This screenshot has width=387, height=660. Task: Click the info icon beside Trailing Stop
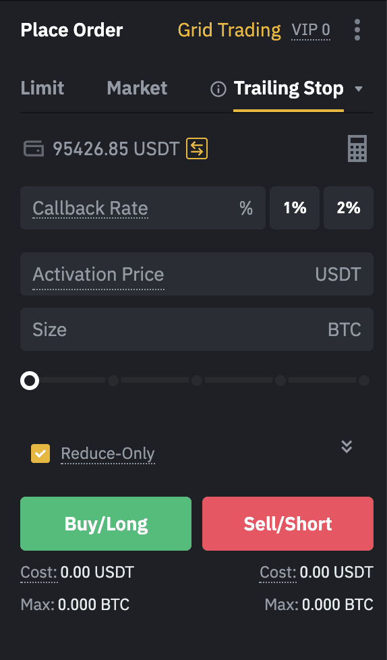click(x=218, y=89)
